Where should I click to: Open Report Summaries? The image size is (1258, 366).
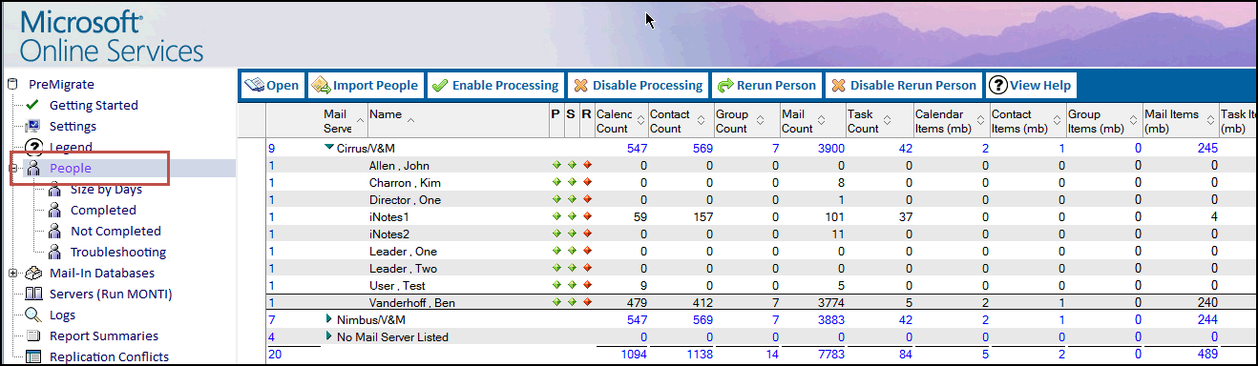tap(104, 335)
